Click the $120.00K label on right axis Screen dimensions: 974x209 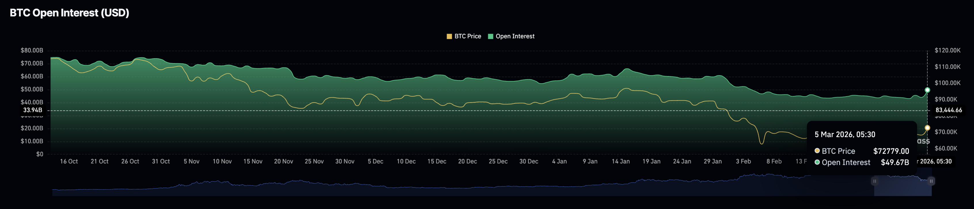[x=947, y=50]
